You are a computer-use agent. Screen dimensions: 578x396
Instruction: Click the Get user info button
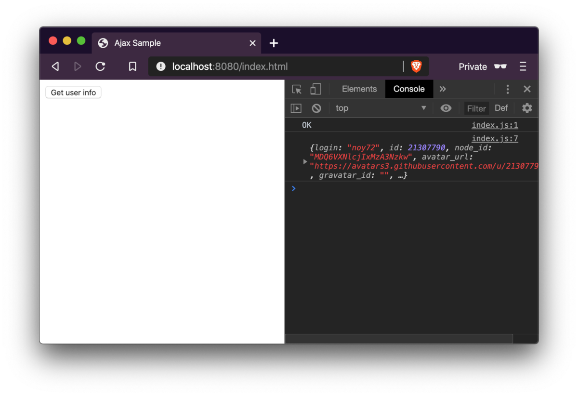click(x=73, y=92)
